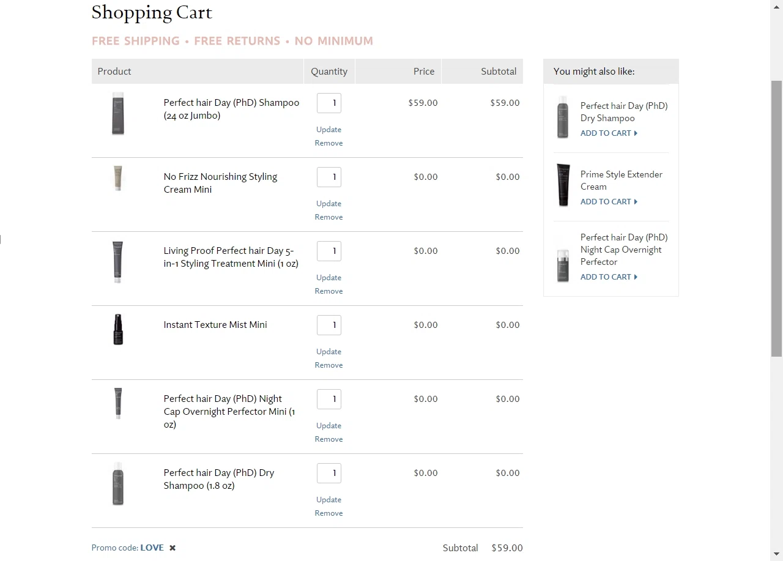783x561 pixels.
Task: Click the cart Subtotal $59.00 amount at bottom
Action: 507,548
